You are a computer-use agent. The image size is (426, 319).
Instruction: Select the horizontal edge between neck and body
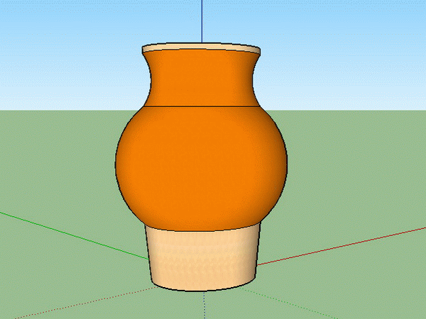point(201,106)
